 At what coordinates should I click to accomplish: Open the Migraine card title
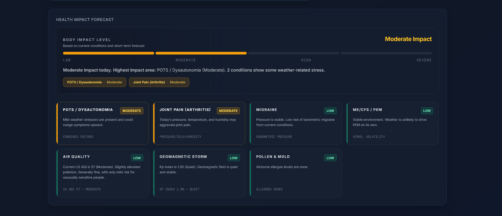pyautogui.click(x=266, y=110)
